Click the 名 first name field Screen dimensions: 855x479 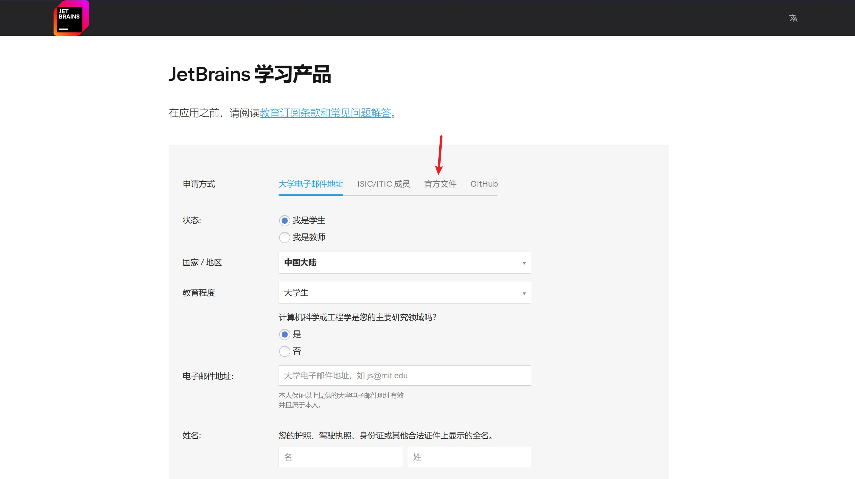coord(340,457)
